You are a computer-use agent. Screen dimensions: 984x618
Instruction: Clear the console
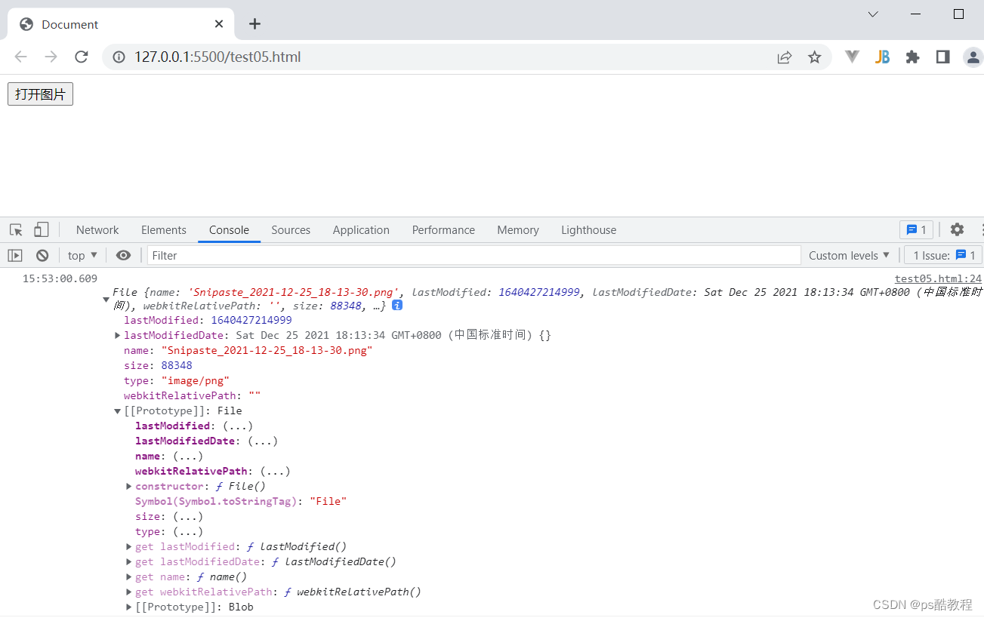tap(42, 256)
